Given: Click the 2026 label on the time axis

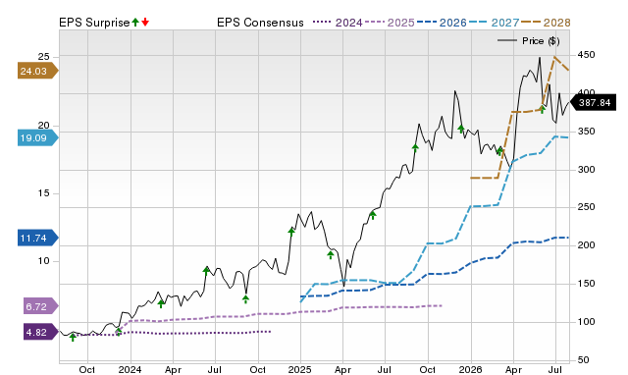Looking at the screenshot, I should (471, 369).
